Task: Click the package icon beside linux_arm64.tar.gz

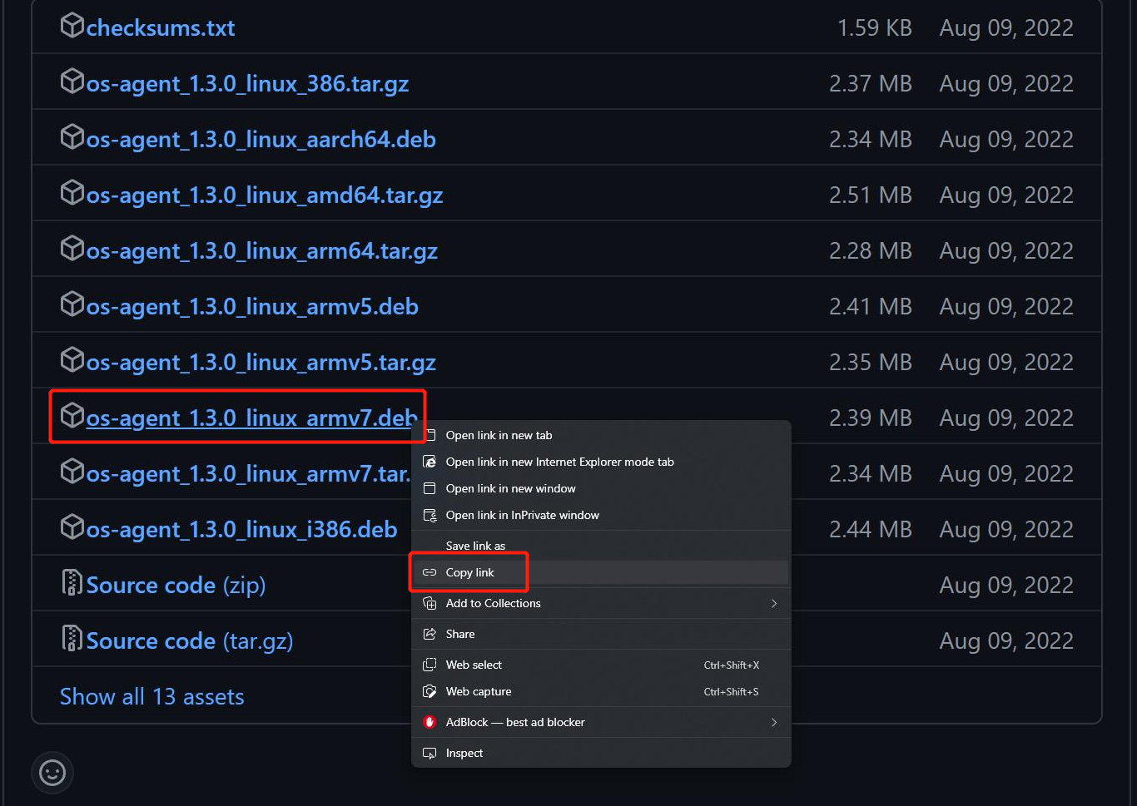Action: pyautogui.click(x=72, y=249)
